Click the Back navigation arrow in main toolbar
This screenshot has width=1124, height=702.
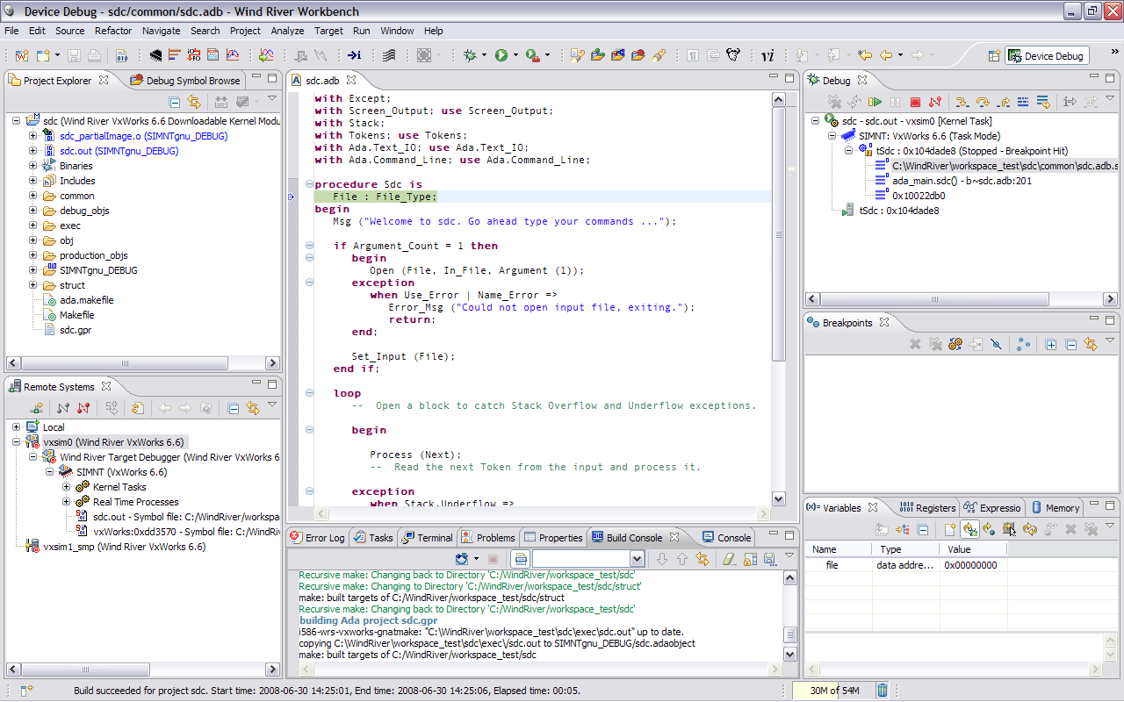[x=886, y=55]
